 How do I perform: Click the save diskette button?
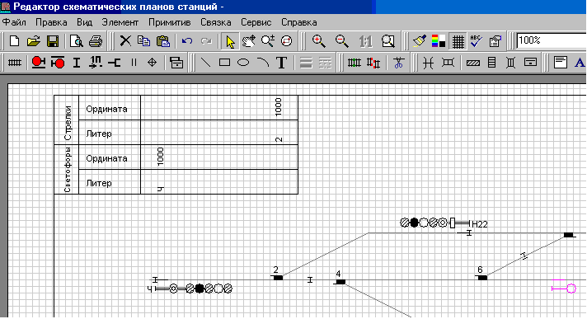coord(53,41)
